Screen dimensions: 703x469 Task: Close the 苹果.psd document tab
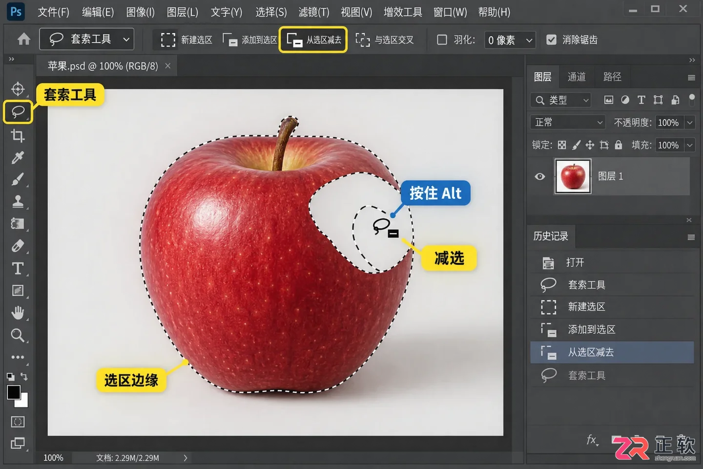coord(167,66)
